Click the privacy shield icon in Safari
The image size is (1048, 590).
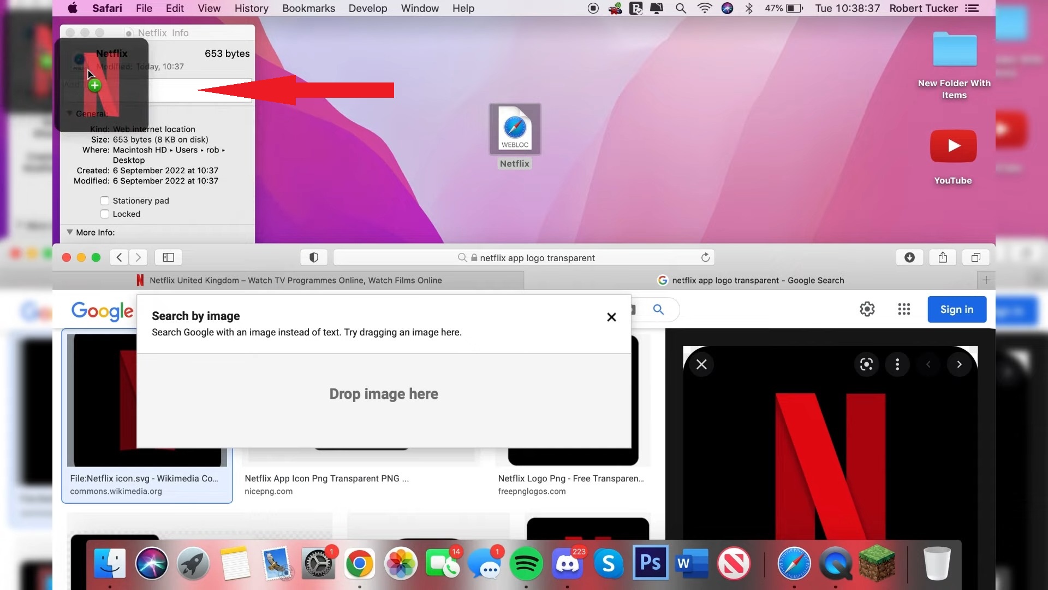(x=313, y=257)
